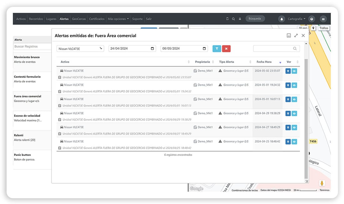Open GeoCercas from the top menu
Screen dimensions: 344x204
(x=79, y=19)
